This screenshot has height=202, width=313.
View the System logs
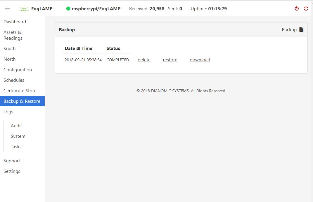coord(18,136)
